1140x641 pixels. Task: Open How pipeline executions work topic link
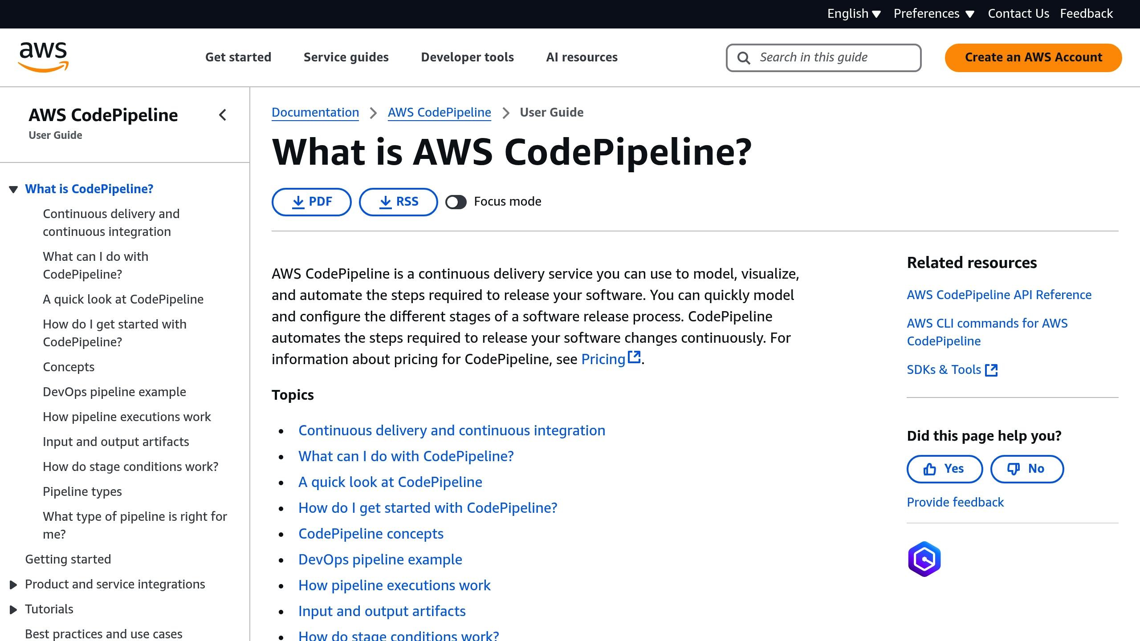click(x=394, y=586)
